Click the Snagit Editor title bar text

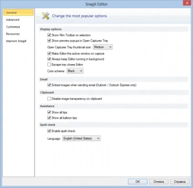(96, 4)
